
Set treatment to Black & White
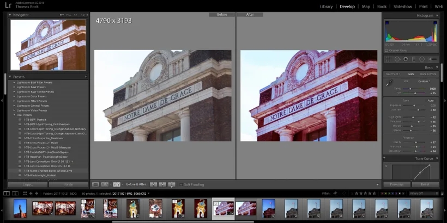(x=427, y=74)
